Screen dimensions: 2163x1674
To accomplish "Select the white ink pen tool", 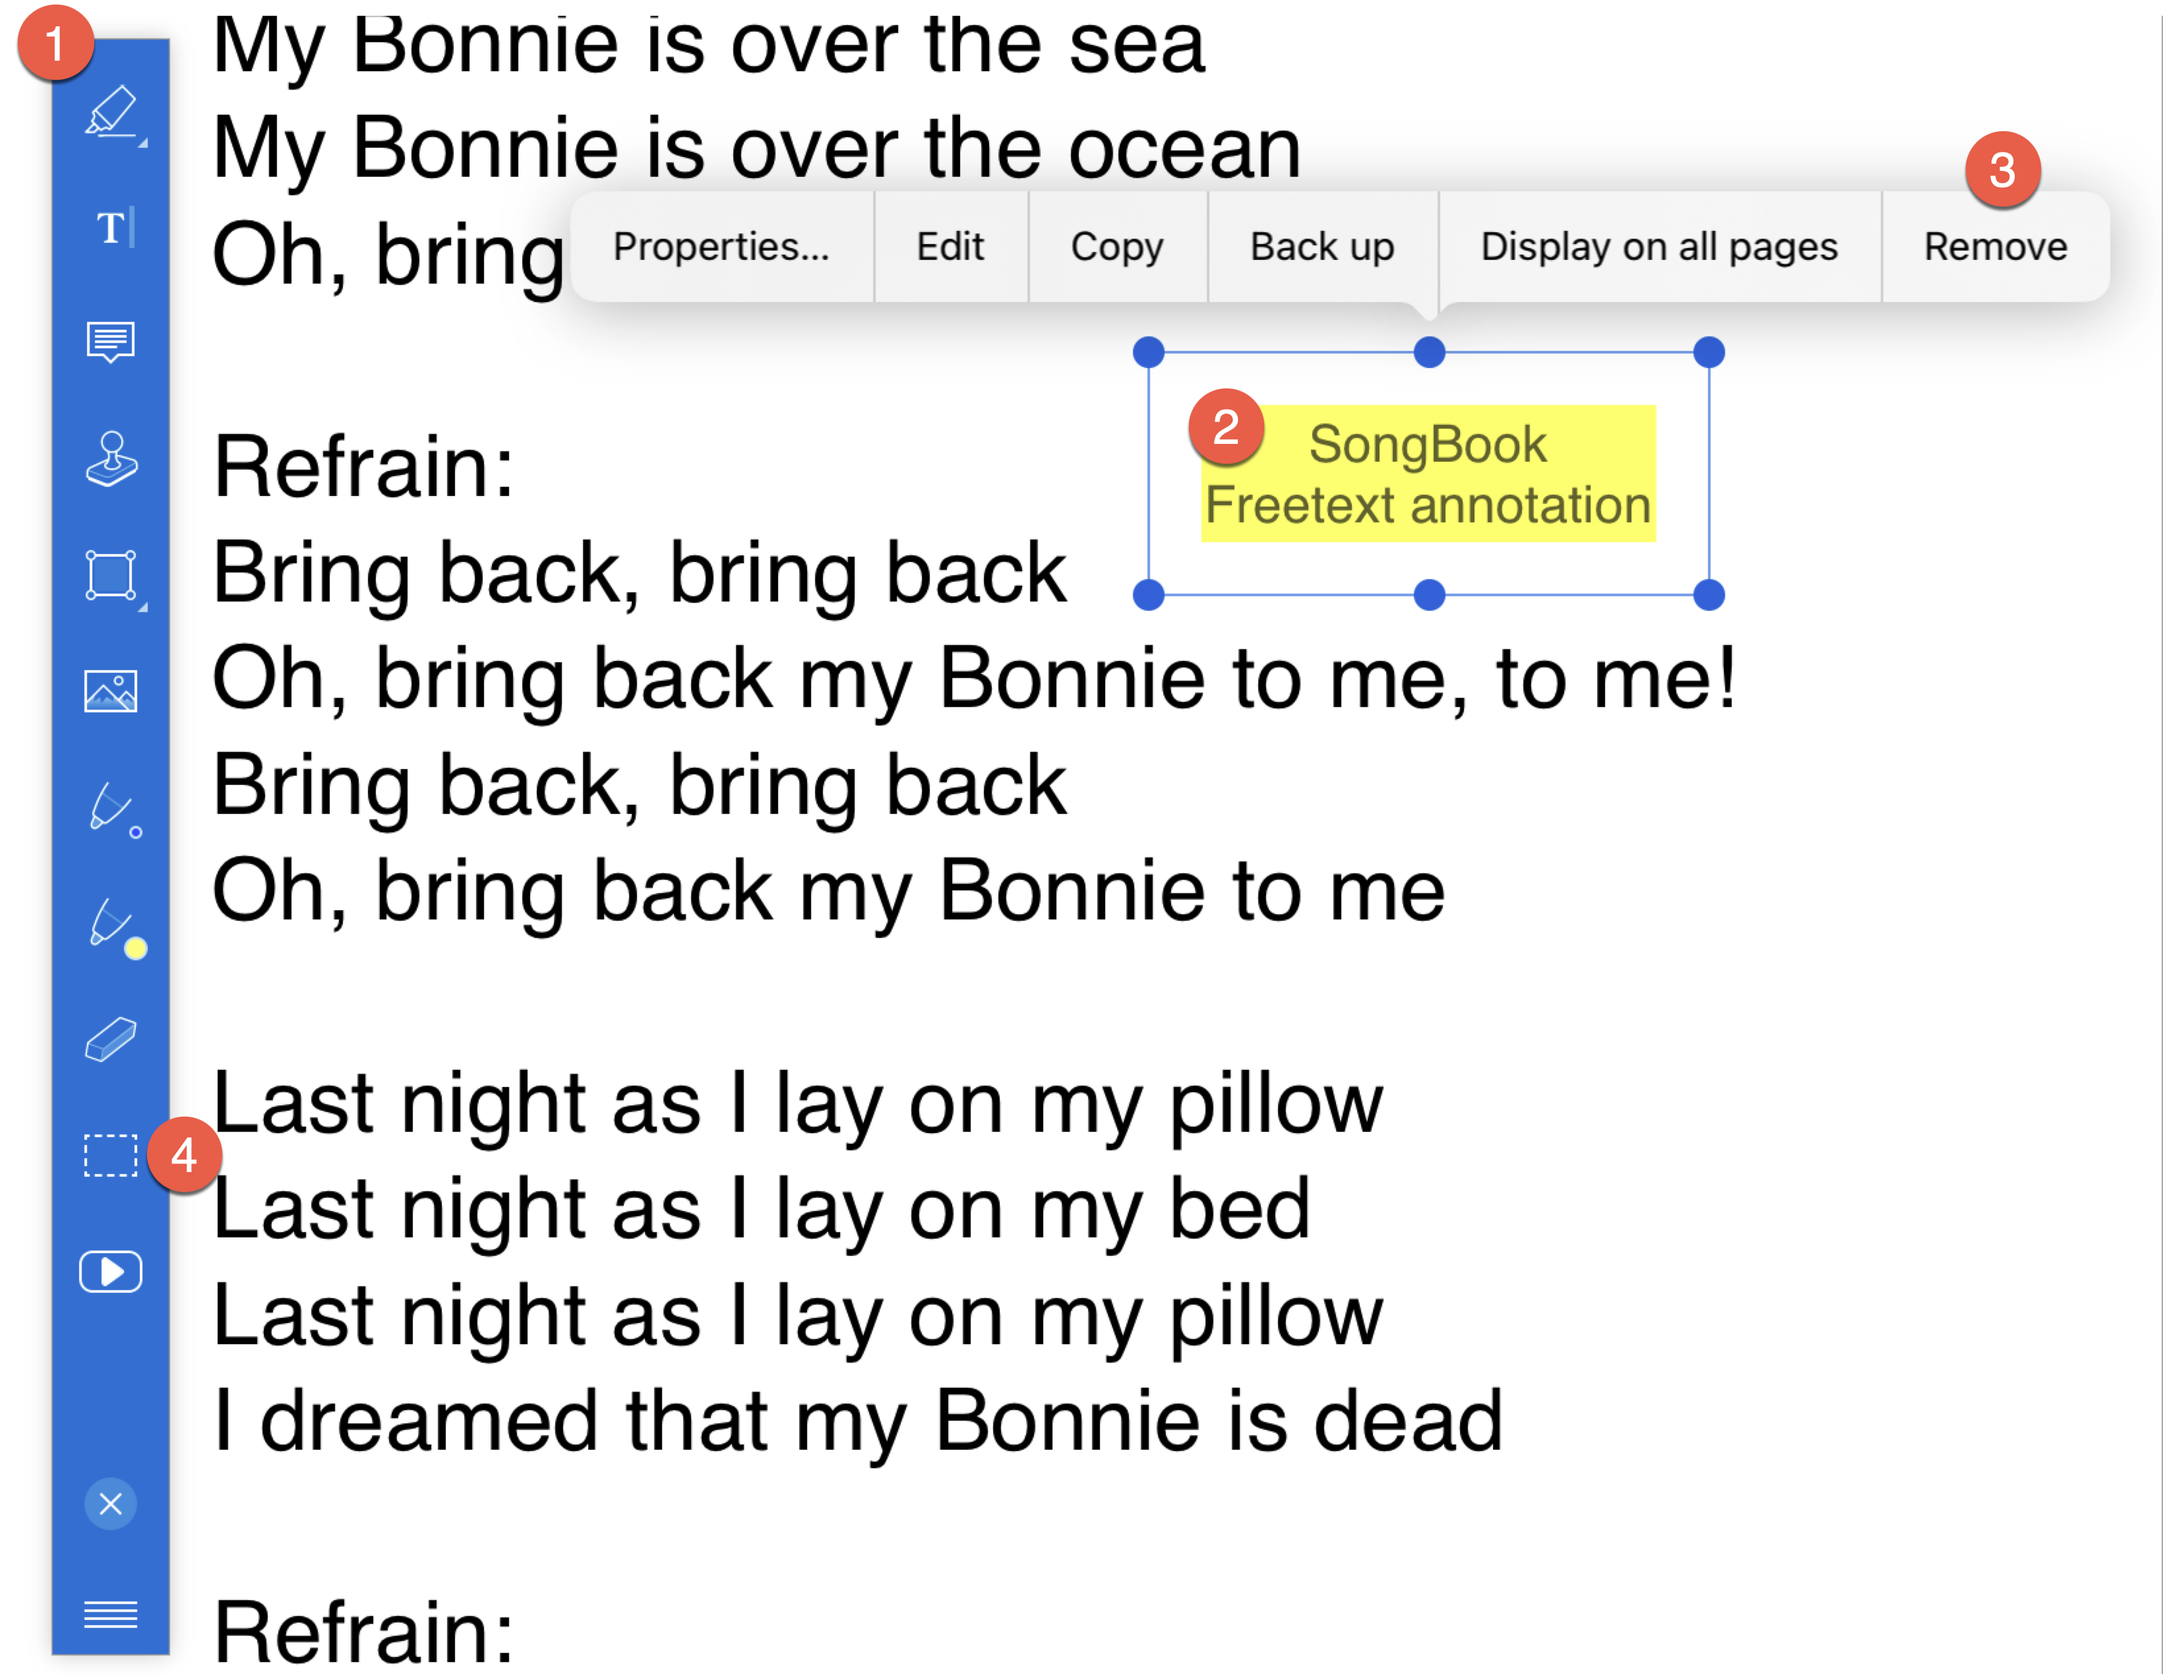I will pos(110,808).
